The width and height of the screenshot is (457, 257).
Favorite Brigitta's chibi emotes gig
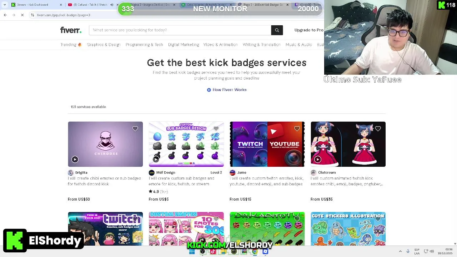coord(135,128)
